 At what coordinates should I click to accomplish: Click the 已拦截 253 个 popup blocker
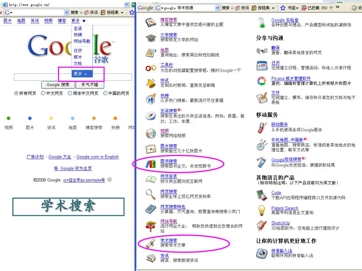tap(317, 8)
